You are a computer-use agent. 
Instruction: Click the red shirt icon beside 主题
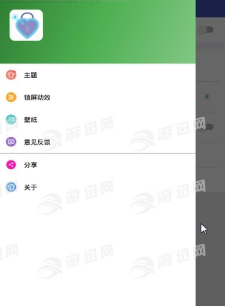tap(11, 75)
